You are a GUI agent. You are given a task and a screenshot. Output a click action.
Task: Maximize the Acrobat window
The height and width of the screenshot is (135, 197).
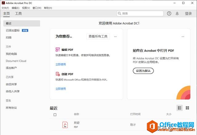[x=183, y=3]
